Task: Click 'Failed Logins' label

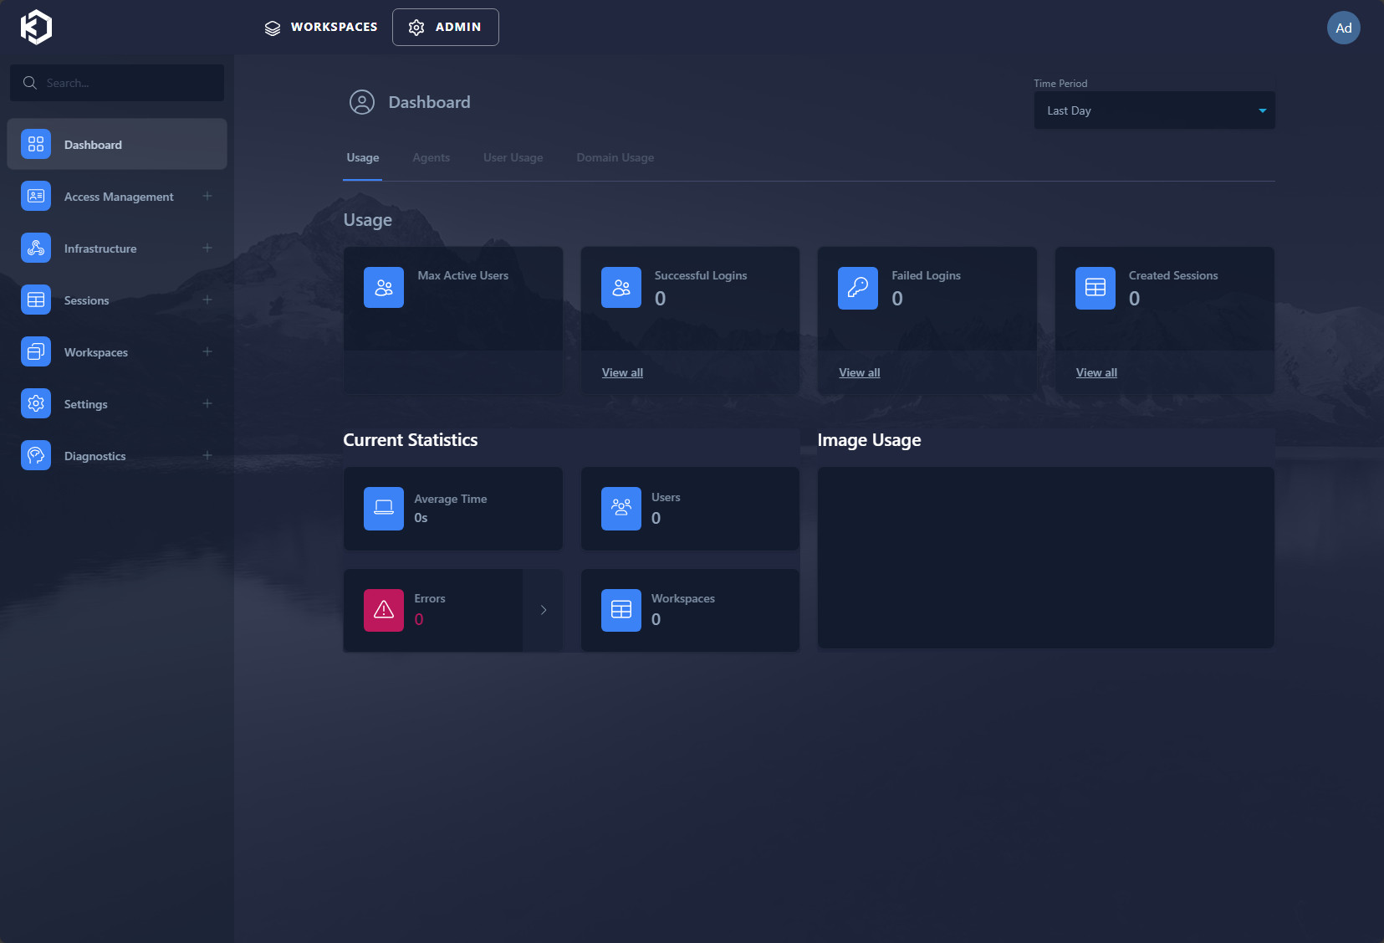Action: click(x=926, y=275)
